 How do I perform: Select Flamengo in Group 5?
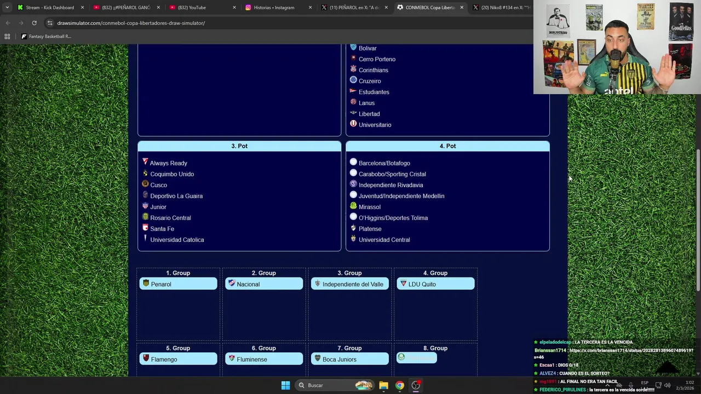coord(179,359)
